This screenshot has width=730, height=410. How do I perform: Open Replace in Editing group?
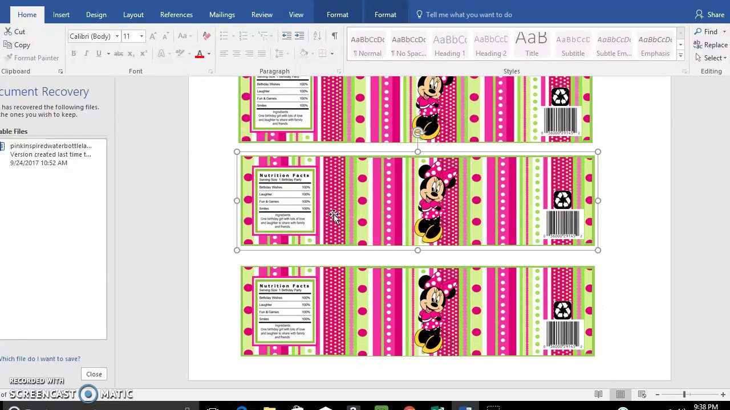[x=711, y=45]
